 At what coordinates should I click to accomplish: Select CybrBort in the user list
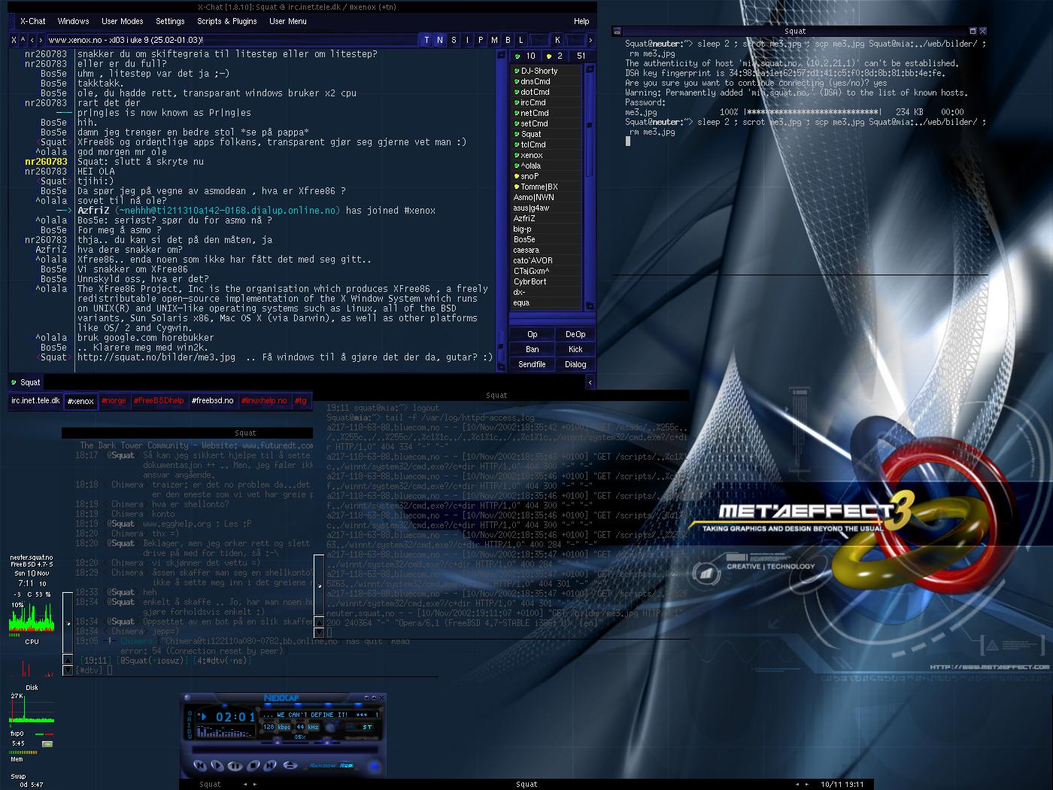545,281
